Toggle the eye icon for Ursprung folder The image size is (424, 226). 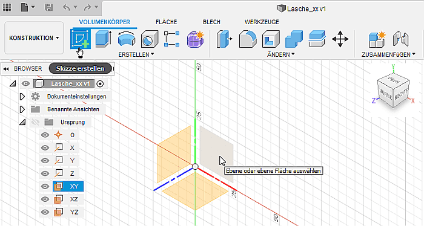pos(35,122)
